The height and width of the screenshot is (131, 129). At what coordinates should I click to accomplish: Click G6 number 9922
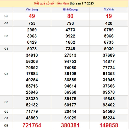[x=70, y=36]
